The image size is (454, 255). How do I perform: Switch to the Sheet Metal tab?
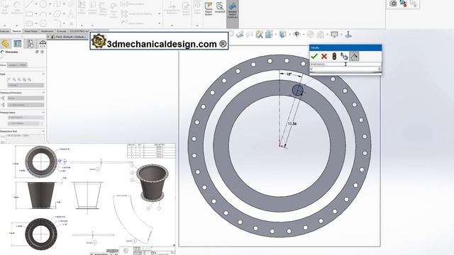31,31
